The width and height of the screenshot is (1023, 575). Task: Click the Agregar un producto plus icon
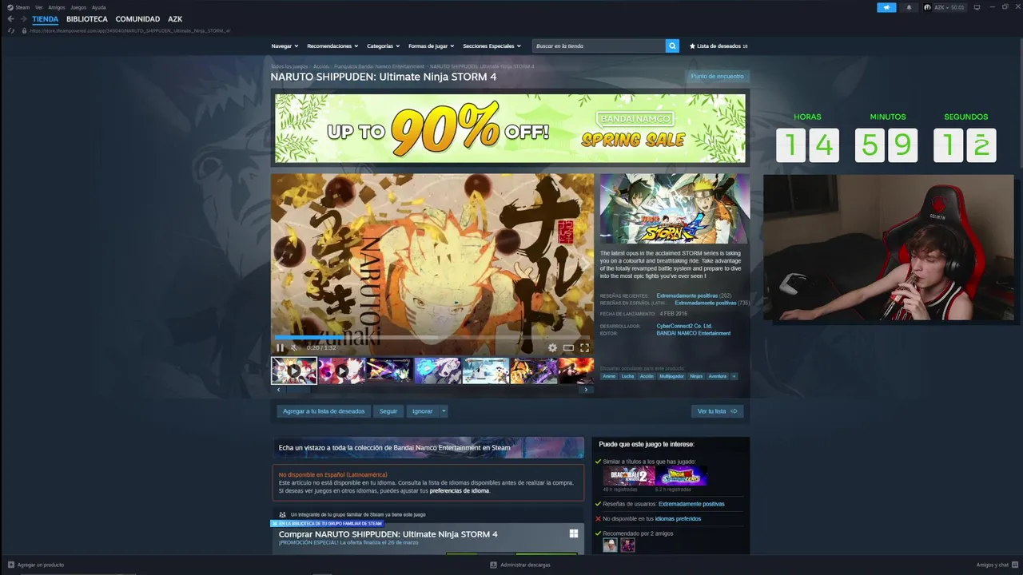[x=11, y=565]
